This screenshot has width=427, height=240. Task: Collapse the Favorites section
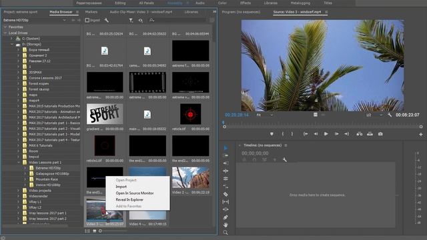5,27
